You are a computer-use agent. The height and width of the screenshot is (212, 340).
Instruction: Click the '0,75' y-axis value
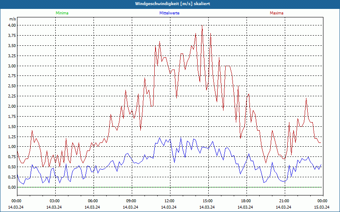12,157
